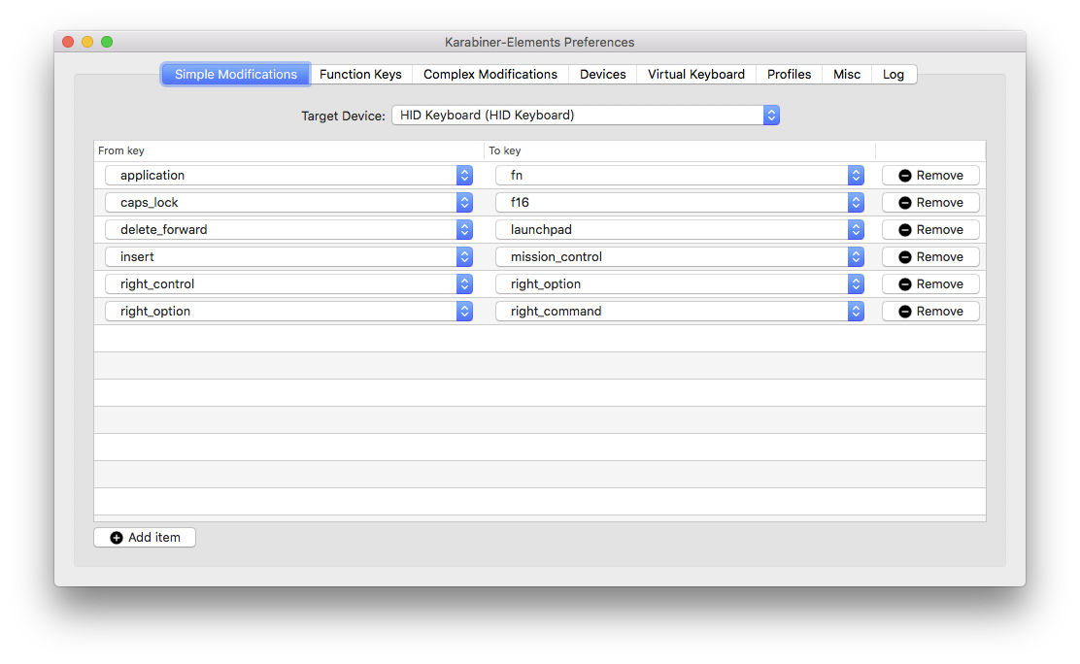
Task: Remove the delete_forward to launchpad mapping
Action: [930, 229]
